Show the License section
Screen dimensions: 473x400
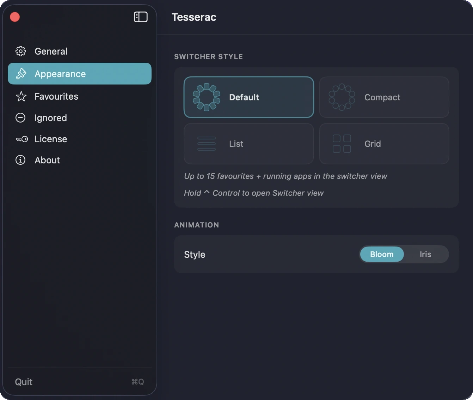(x=80, y=139)
